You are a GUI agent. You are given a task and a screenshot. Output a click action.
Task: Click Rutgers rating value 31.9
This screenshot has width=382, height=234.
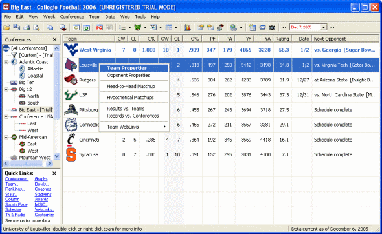coord(284,80)
